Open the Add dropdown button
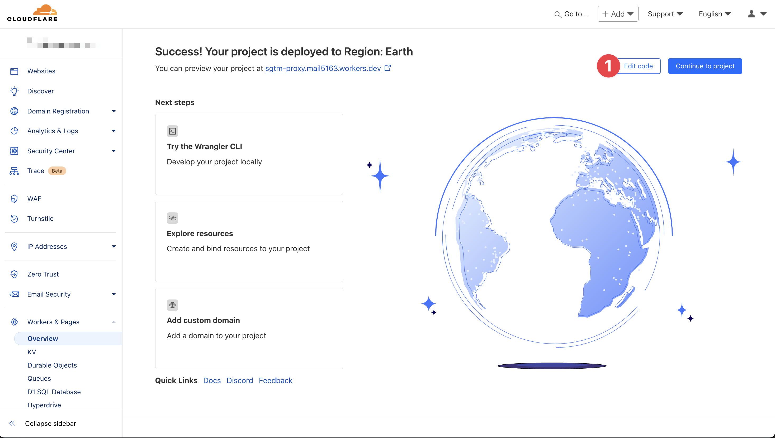This screenshot has width=775, height=438. coord(618,14)
